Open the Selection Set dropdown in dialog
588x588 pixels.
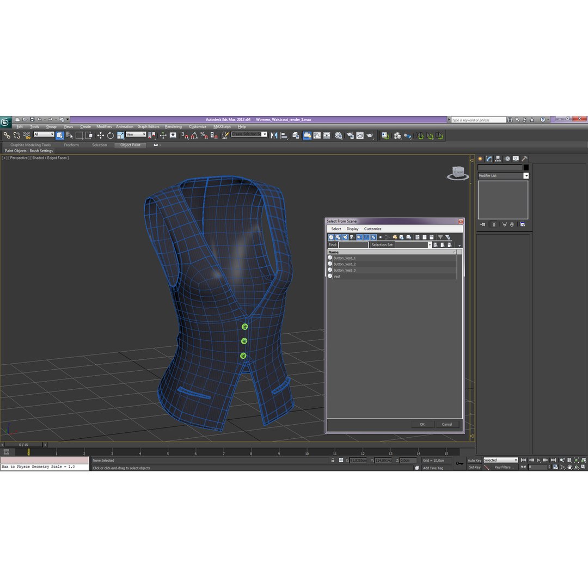pyautogui.click(x=430, y=245)
